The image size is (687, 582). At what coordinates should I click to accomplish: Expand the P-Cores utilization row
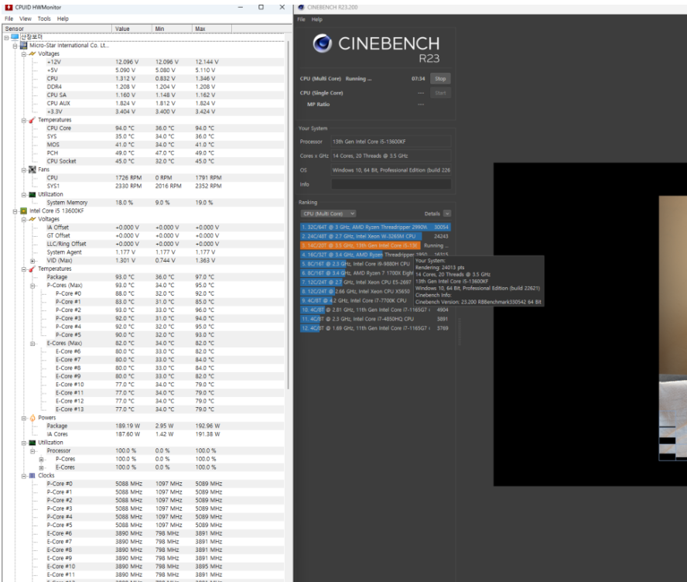click(x=41, y=459)
